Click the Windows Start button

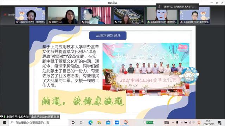click(4, 122)
